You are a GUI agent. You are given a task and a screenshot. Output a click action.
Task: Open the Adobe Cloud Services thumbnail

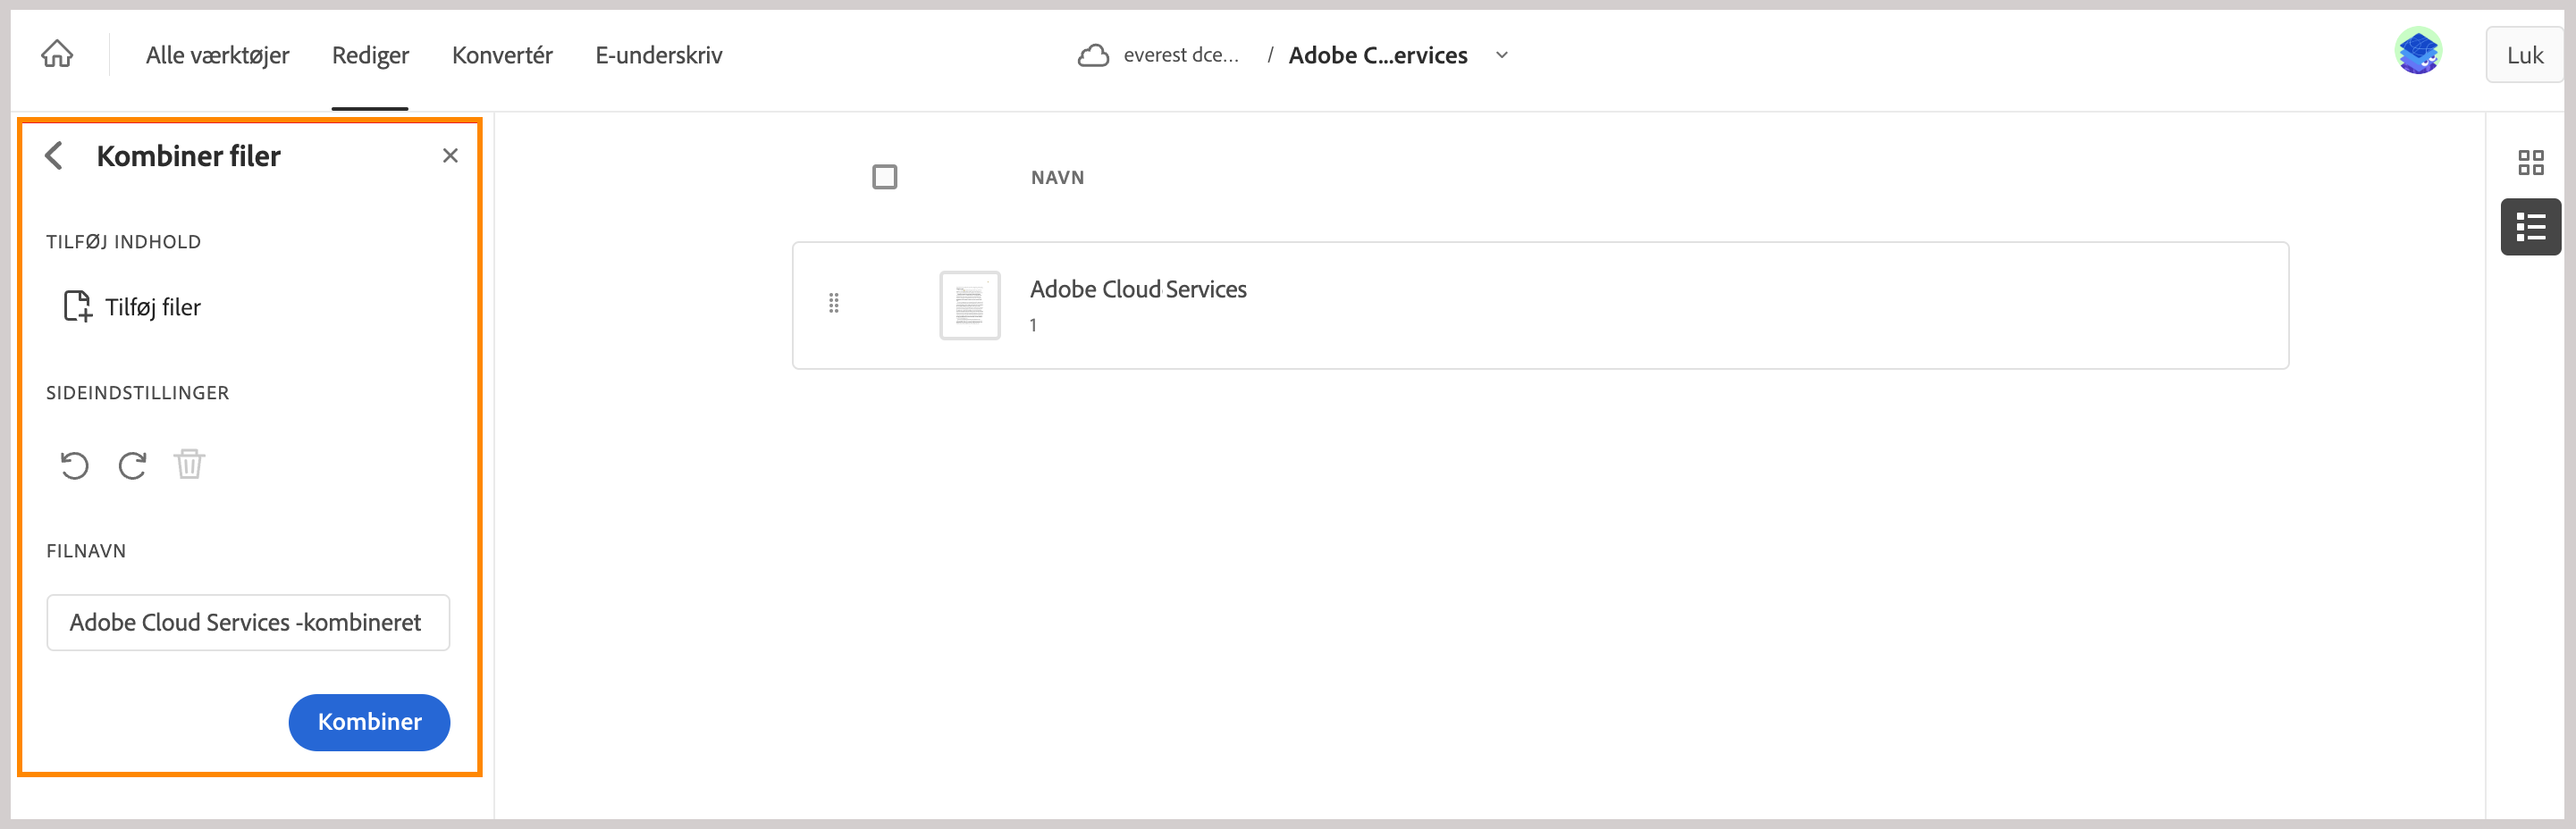(x=969, y=305)
